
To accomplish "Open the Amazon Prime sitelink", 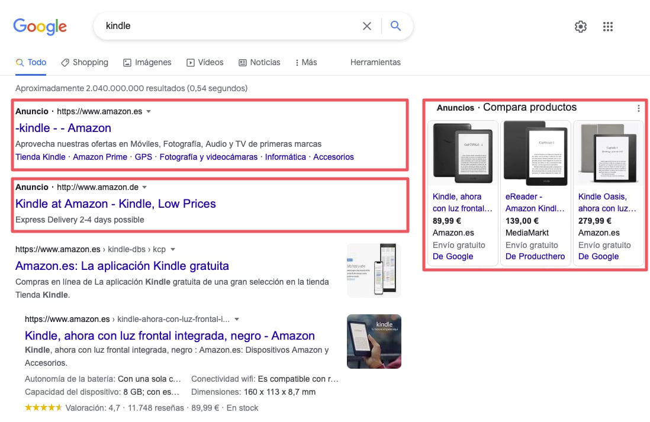I will tap(100, 157).
